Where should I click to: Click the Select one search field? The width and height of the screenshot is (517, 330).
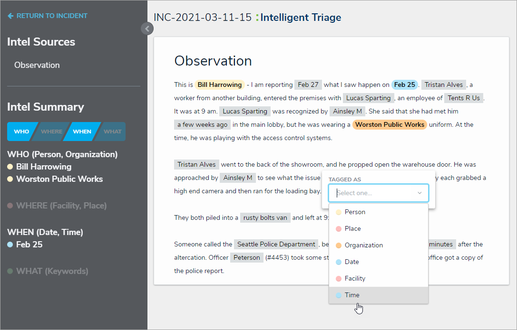click(x=373, y=193)
